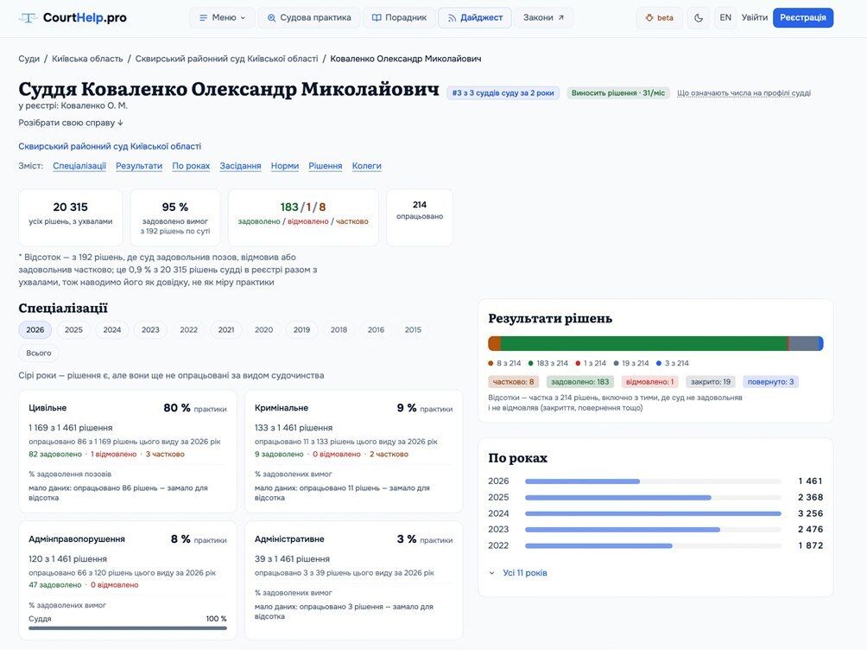Jump to По роках in contents
Screen dimensions: 867x650
191,166
